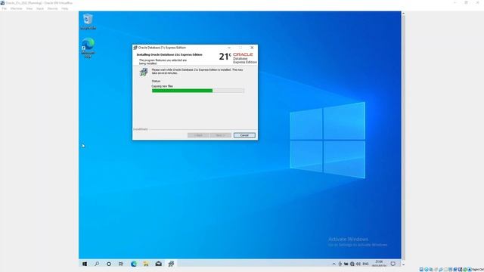Click the Oracle Database Express Edition logo
This screenshot has height=272, width=484.
237,57
